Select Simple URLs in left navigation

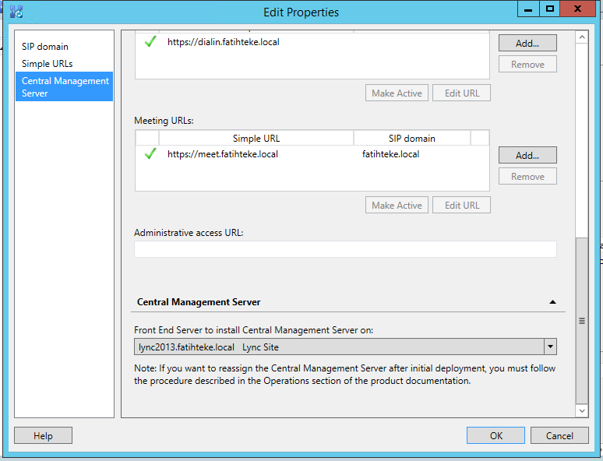[x=47, y=64]
